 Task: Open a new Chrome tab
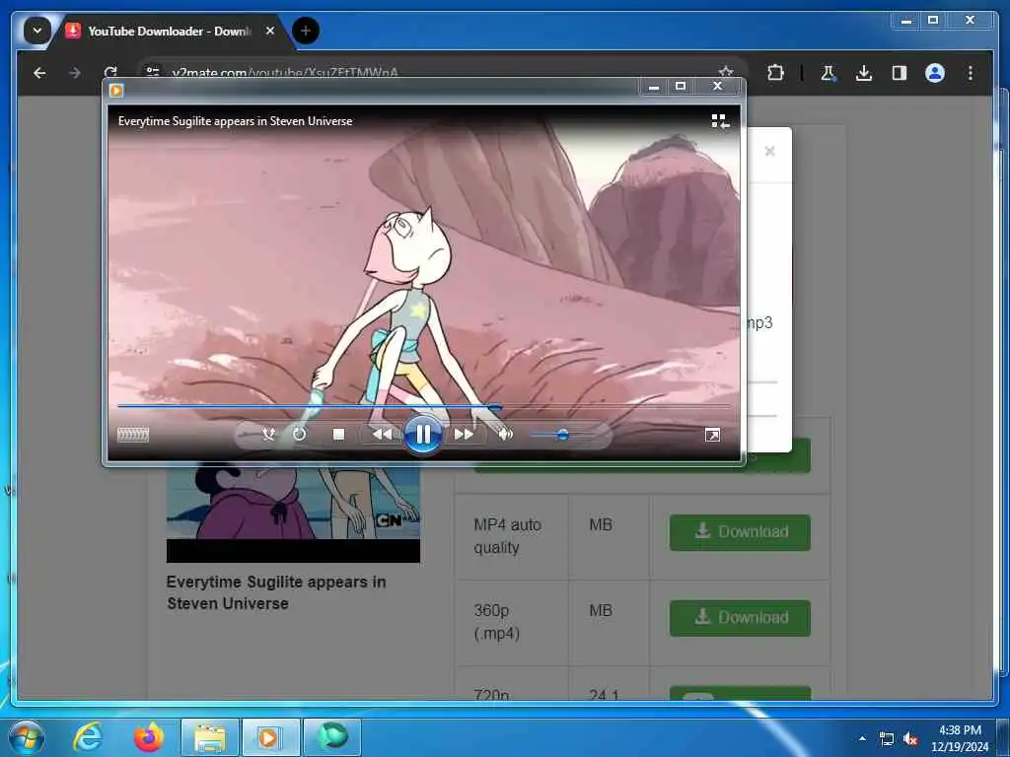(x=306, y=31)
